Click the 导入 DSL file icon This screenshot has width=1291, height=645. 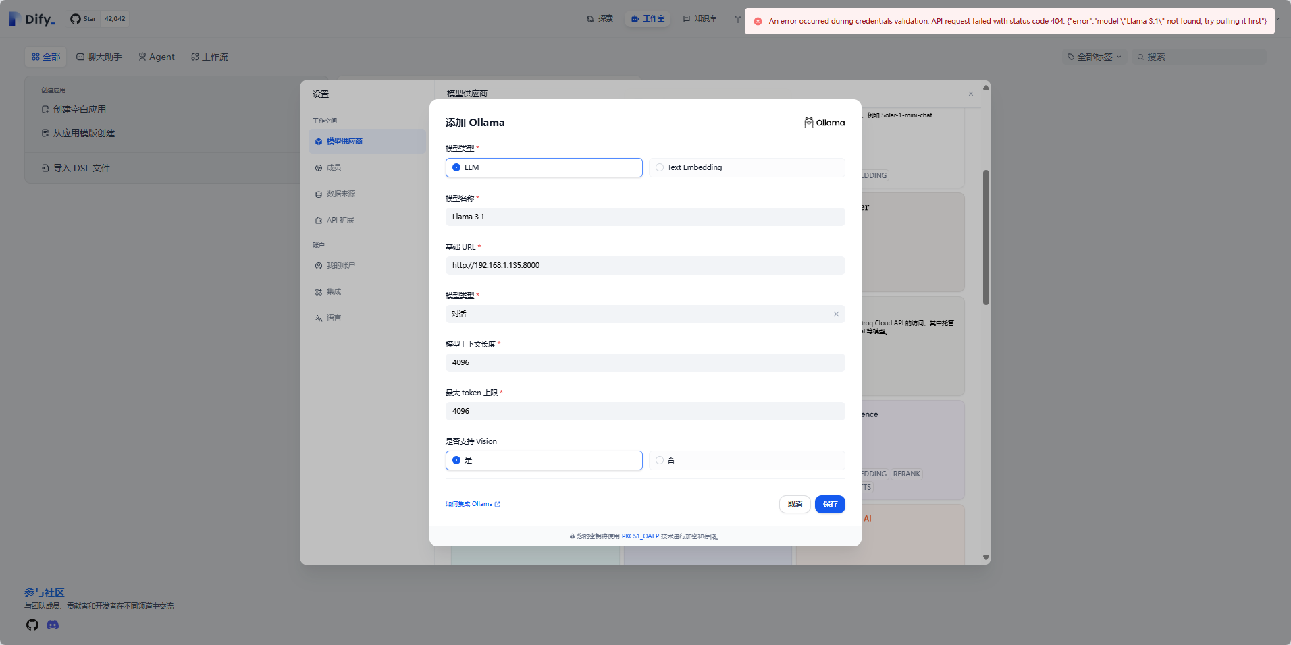pyautogui.click(x=45, y=168)
